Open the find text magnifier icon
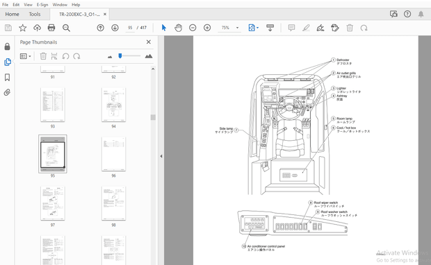The height and width of the screenshot is (265, 431). (66, 28)
